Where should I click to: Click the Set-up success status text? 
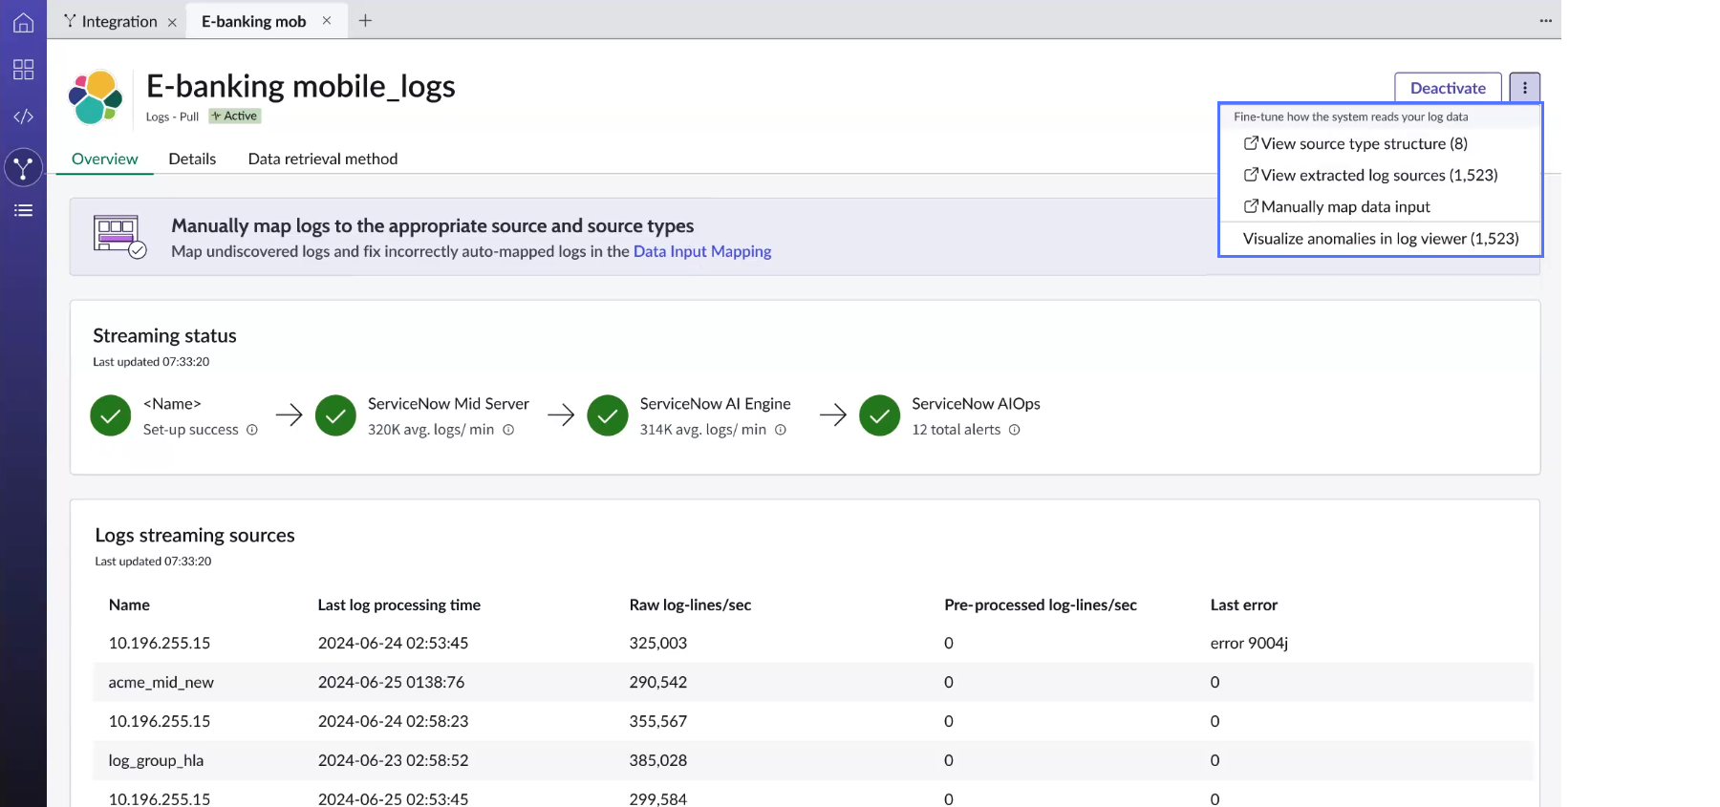[191, 430]
